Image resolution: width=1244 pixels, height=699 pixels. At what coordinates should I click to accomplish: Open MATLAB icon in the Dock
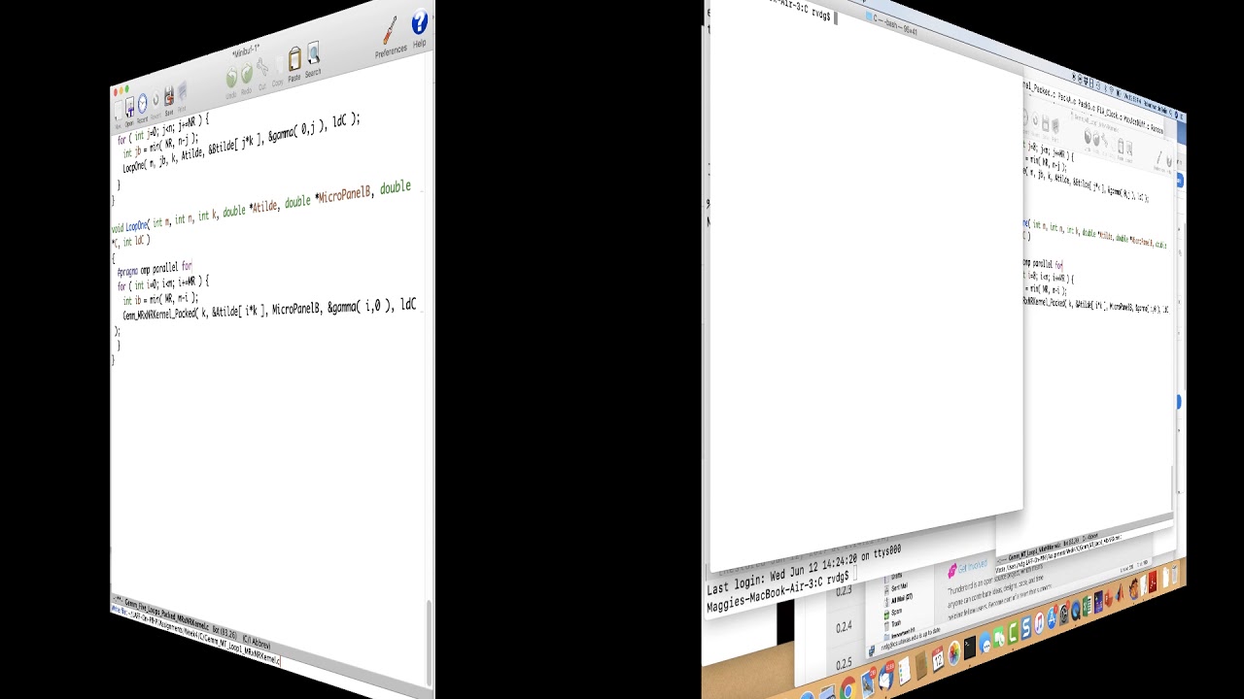1120,593
